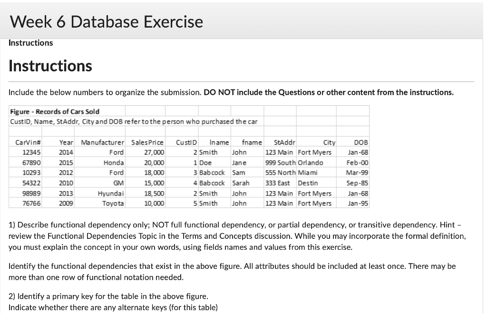Click the Toyota manufacturer cell
487x324 pixels.
coord(113,203)
